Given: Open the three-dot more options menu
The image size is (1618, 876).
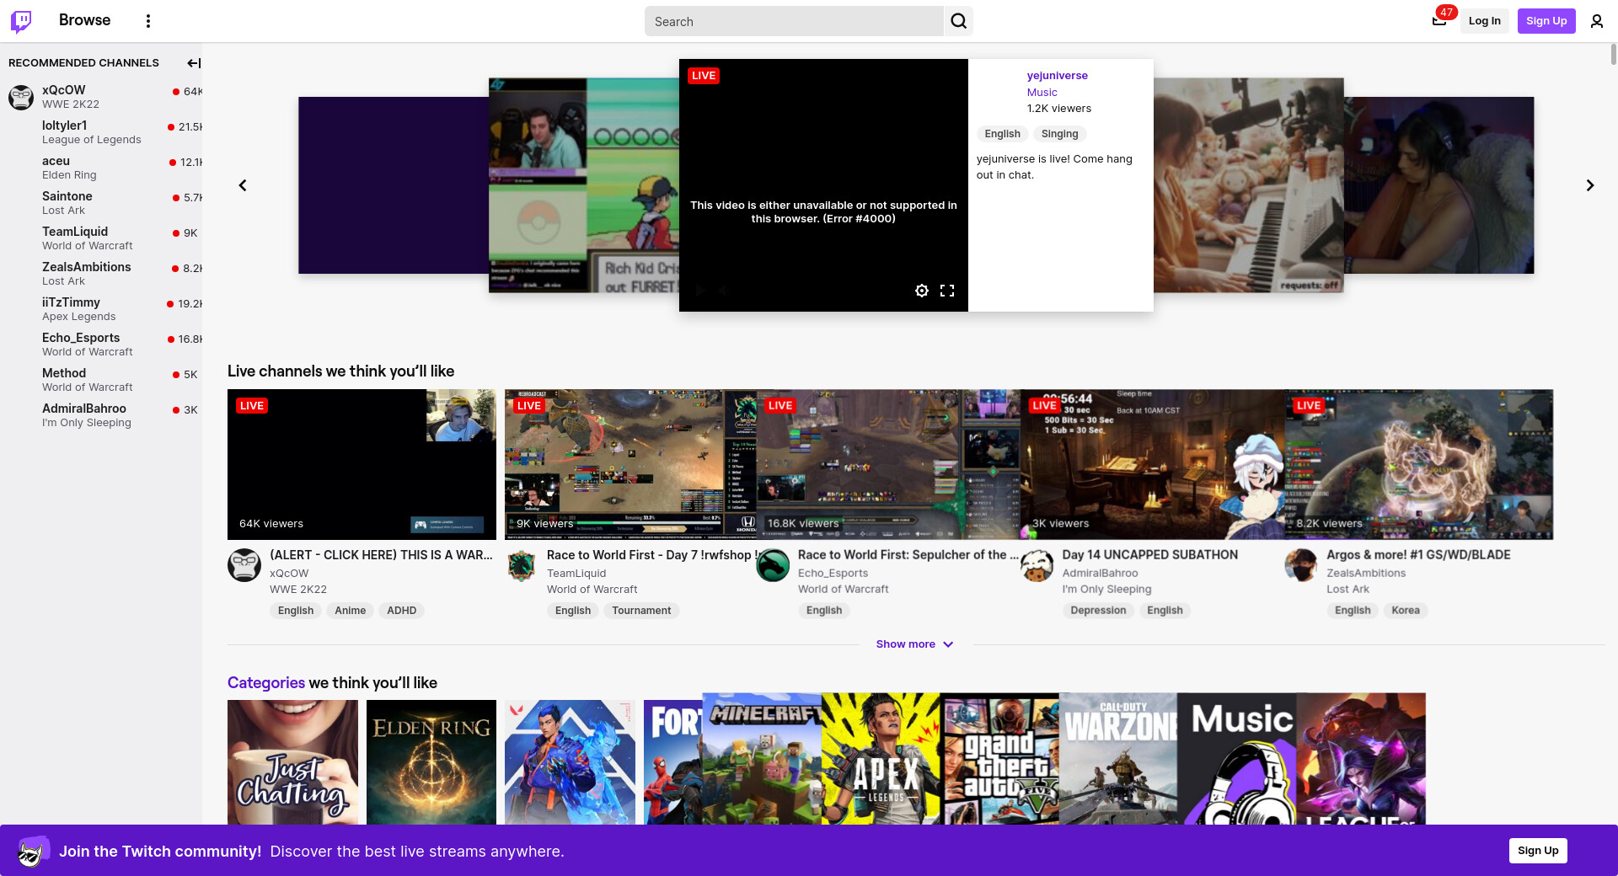Looking at the screenshot, I should (148, 21).
